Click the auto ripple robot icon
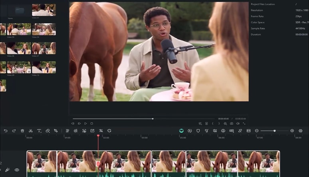309x177 pixels. tap(223, 131)
